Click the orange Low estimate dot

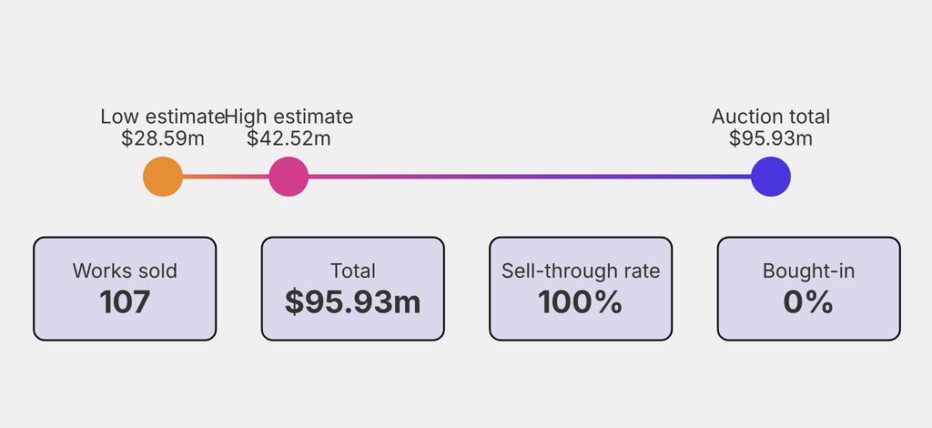tap(163, 177)
